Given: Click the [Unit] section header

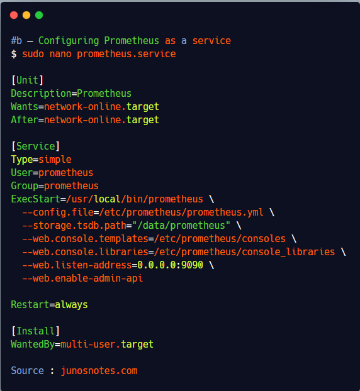Looking at the screenshot, I should point(28,80).
